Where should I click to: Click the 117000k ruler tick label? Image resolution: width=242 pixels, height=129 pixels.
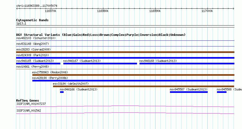point(207,11)
